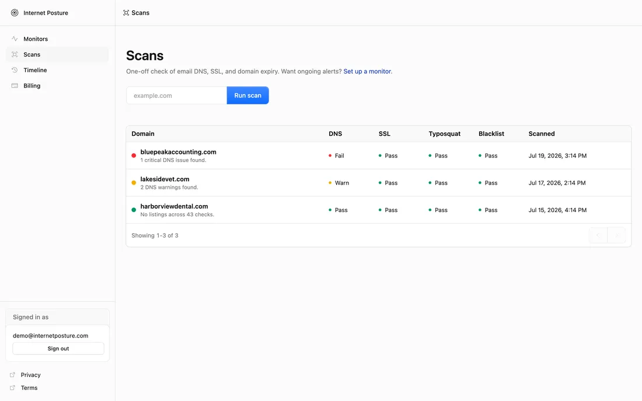Click the Monitors pulse icon in sidebar
This screenshot has width=642, height=401.
[15, 39]
